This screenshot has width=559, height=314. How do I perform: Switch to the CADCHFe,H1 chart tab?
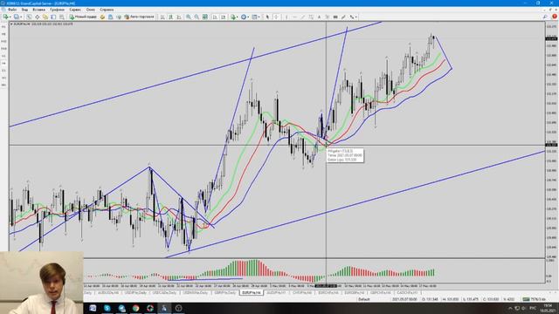click(x=407, y=293)
